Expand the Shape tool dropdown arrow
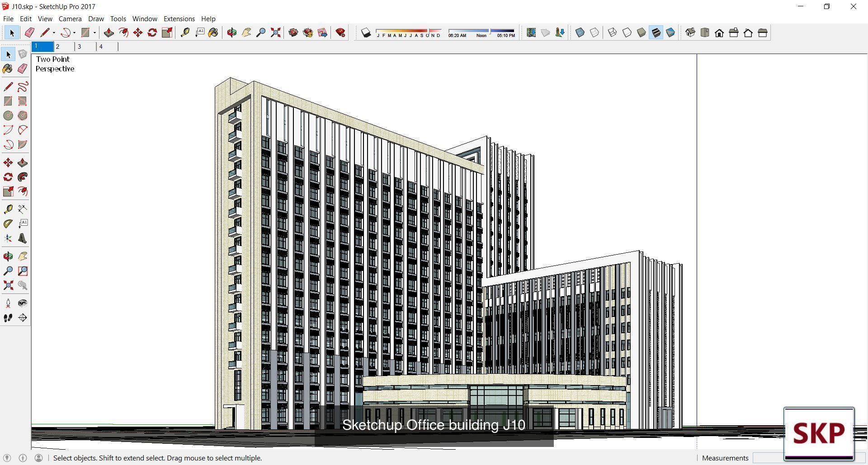868x465 pixels. point(94,33)
